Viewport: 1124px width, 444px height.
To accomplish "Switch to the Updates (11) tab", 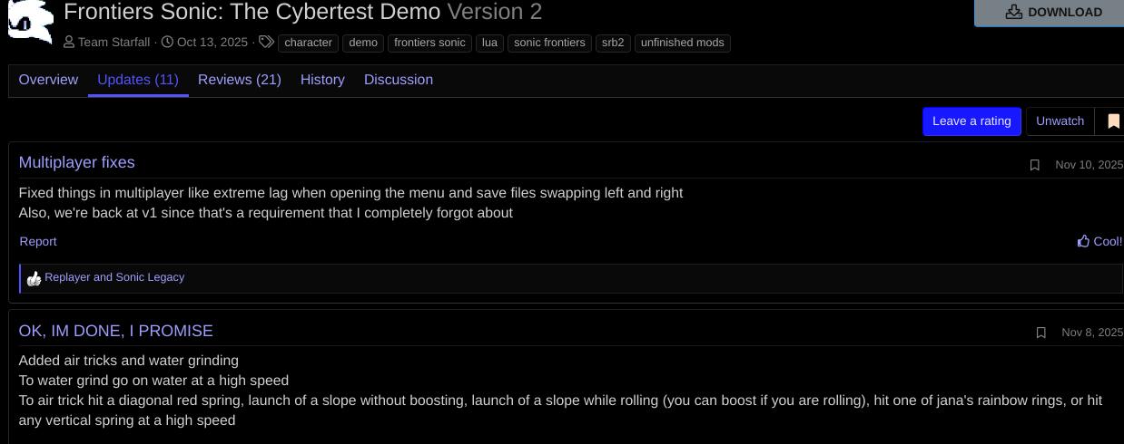I will (138, 80).
